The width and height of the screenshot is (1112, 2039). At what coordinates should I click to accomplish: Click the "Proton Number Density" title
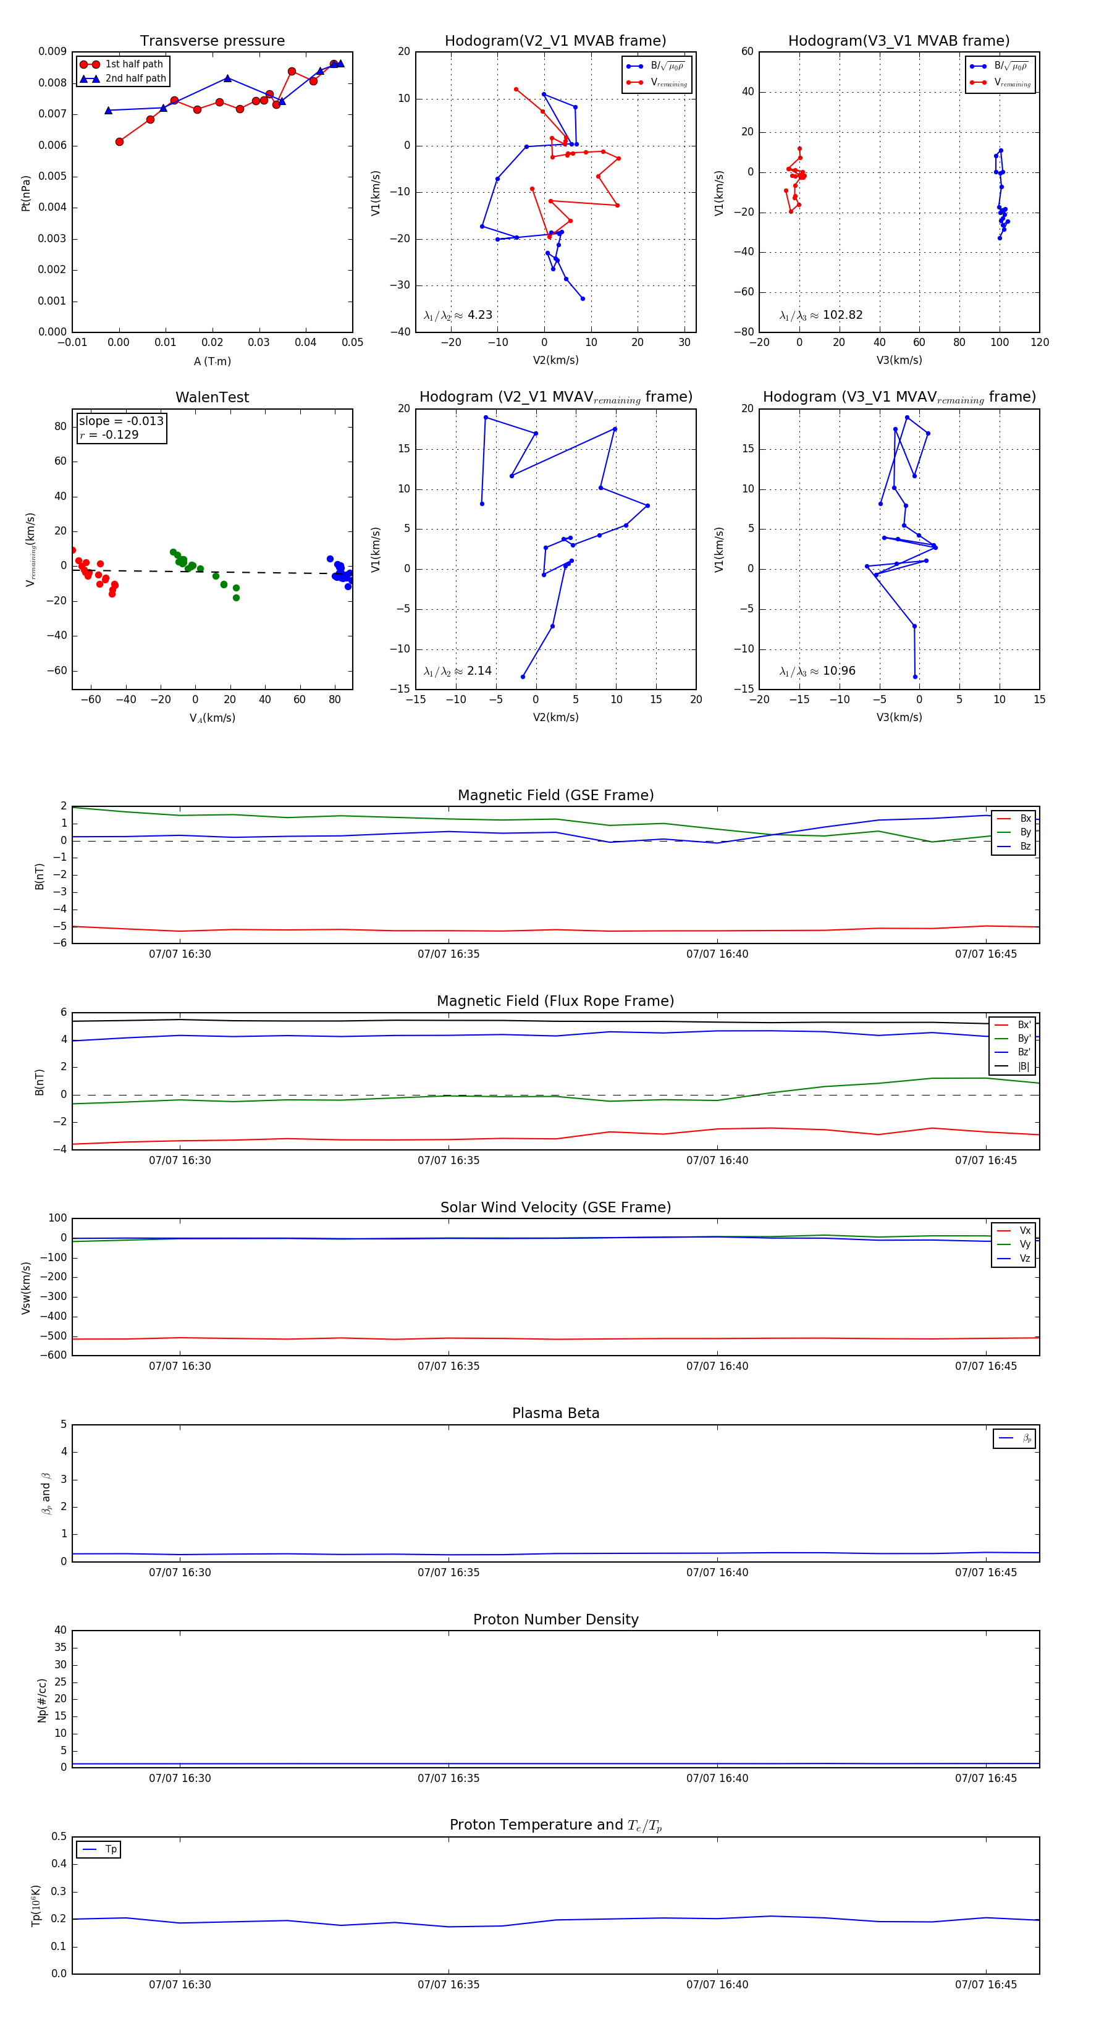555,1619
